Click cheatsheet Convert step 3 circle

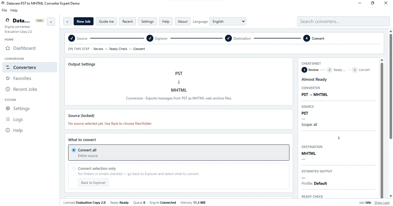click(354, 70)
